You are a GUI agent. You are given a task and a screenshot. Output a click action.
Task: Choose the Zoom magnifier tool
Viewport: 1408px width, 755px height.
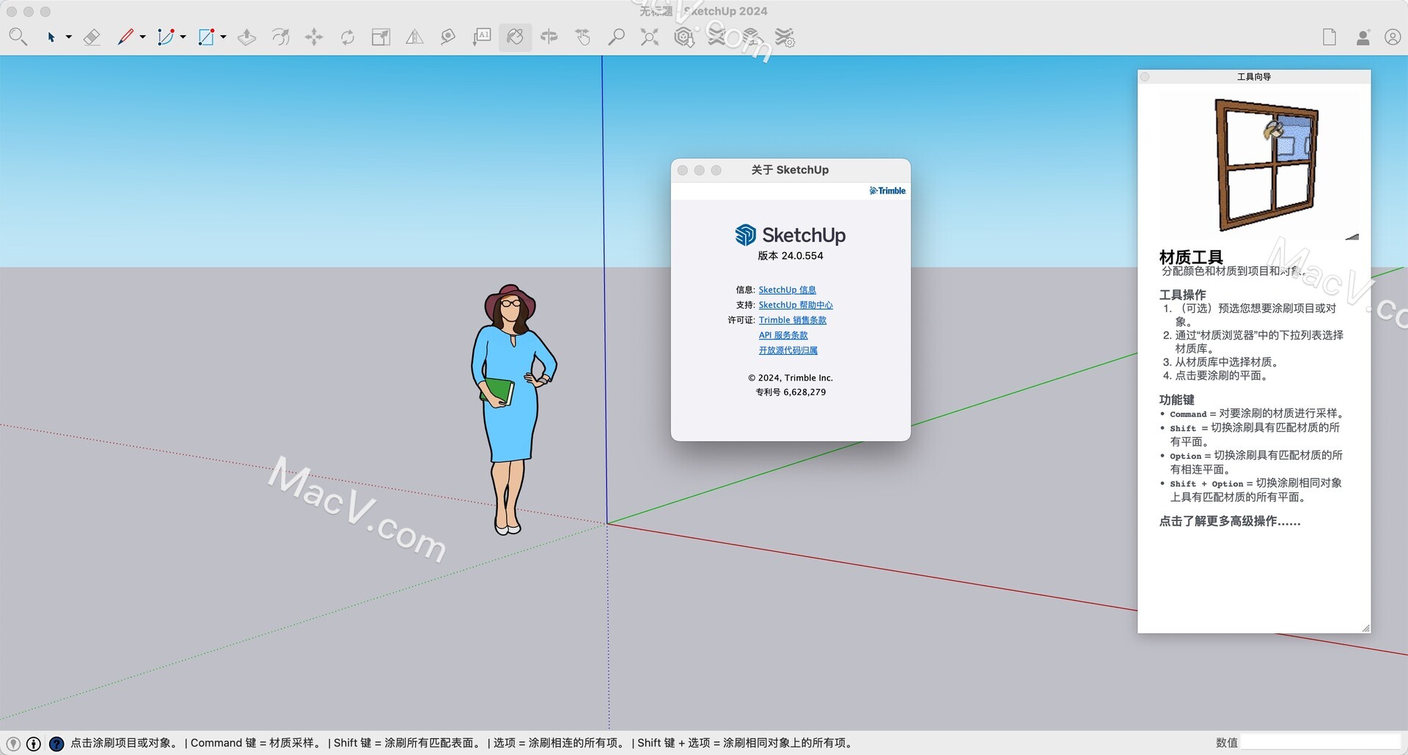(x=616, y=37)
